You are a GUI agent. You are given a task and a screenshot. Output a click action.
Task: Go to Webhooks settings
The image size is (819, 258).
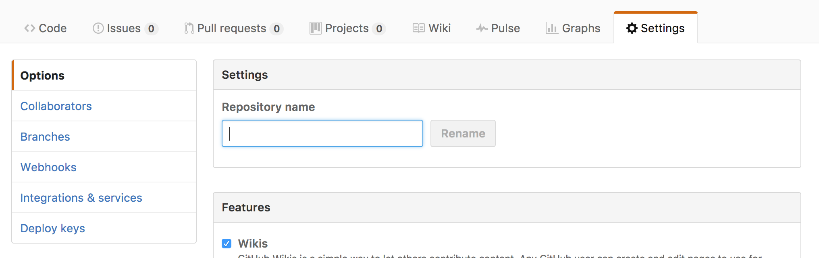click(104, 167)
